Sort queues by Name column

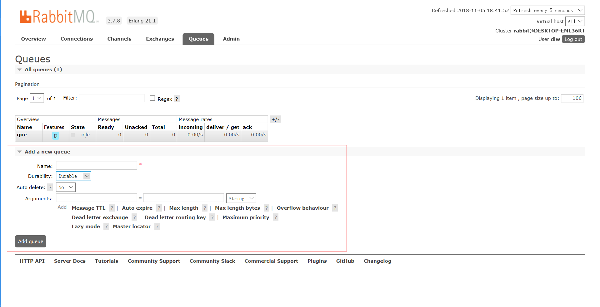coord(25,127)
